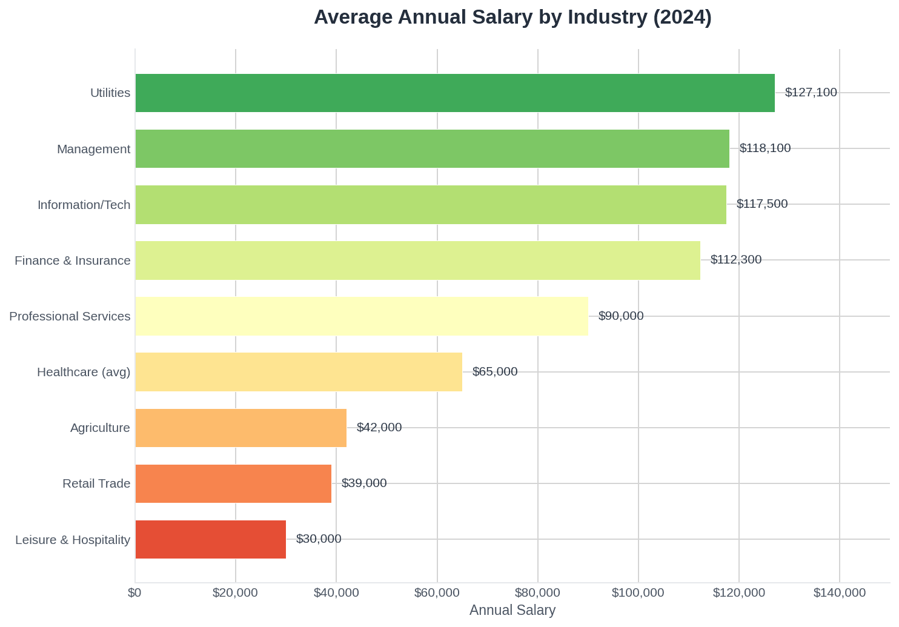Click the $20,000 axis tick label

[x=236, y=592]
